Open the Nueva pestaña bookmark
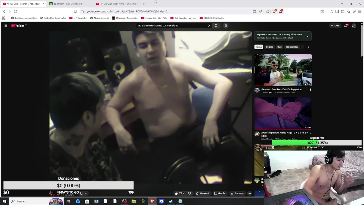The width and height of the screenshot is (364, 205). pos(100,18)
